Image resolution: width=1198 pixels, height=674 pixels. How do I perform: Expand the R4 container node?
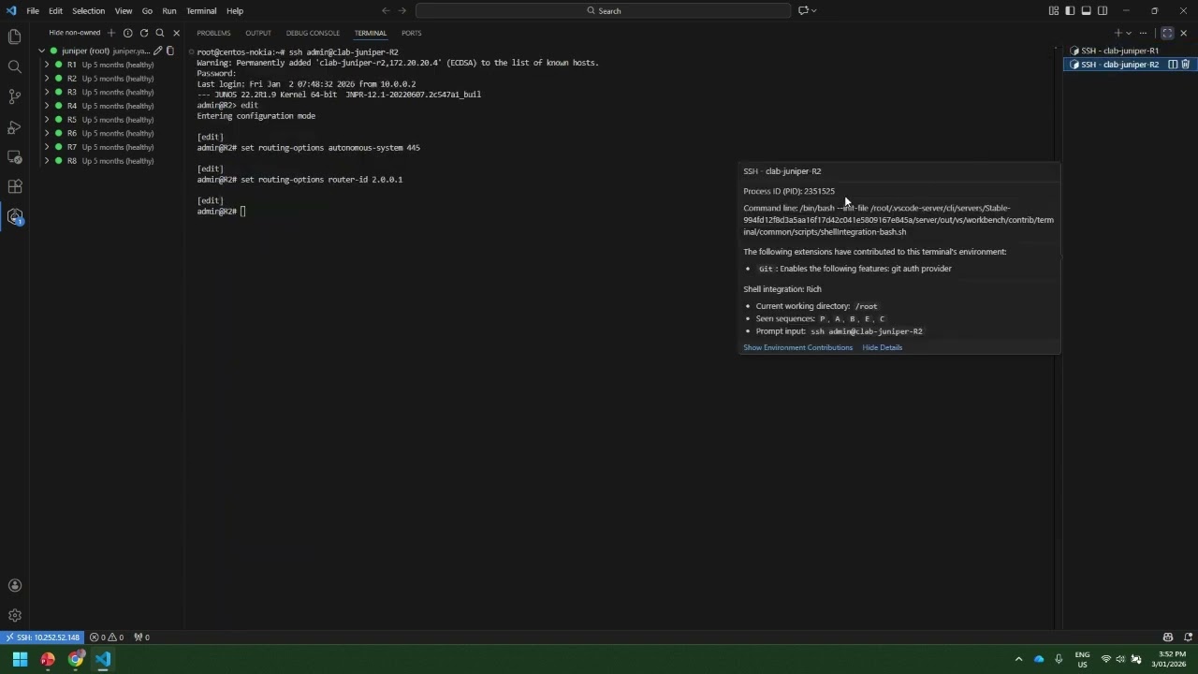pyautogui.click(x=47, y=106)
